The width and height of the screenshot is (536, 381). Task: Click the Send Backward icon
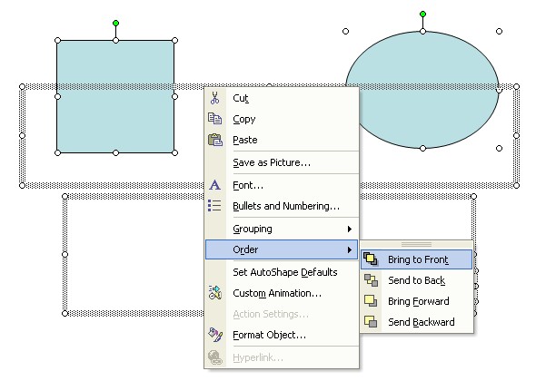click(371, 322)
